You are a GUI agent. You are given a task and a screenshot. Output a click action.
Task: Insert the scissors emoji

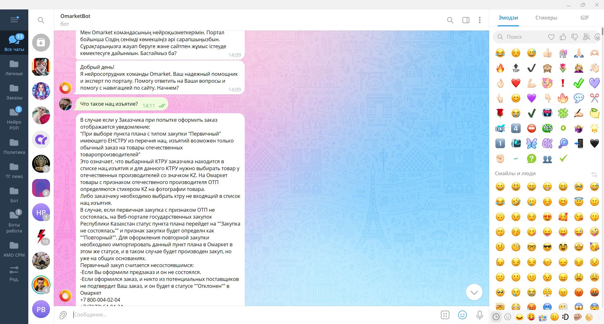point(594,98)
